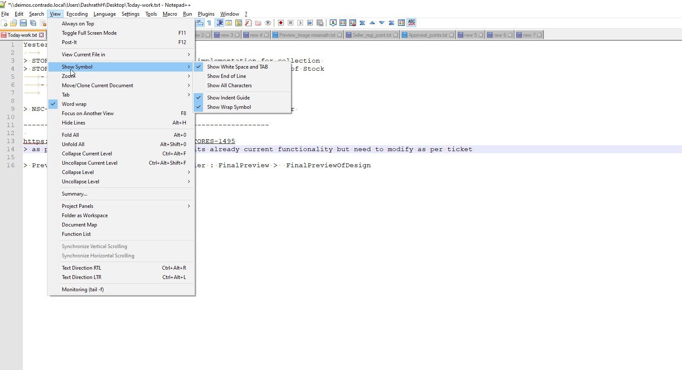Disable Show Indent Guide option
Screen dimensions: 682x370
[x=228, y=98]
